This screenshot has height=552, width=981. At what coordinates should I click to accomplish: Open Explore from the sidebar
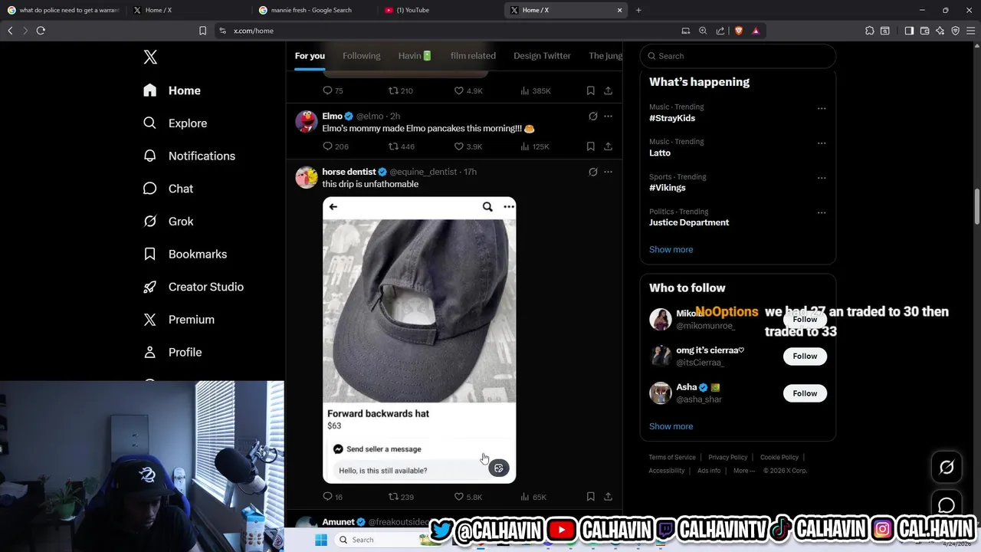coord(175,123)
